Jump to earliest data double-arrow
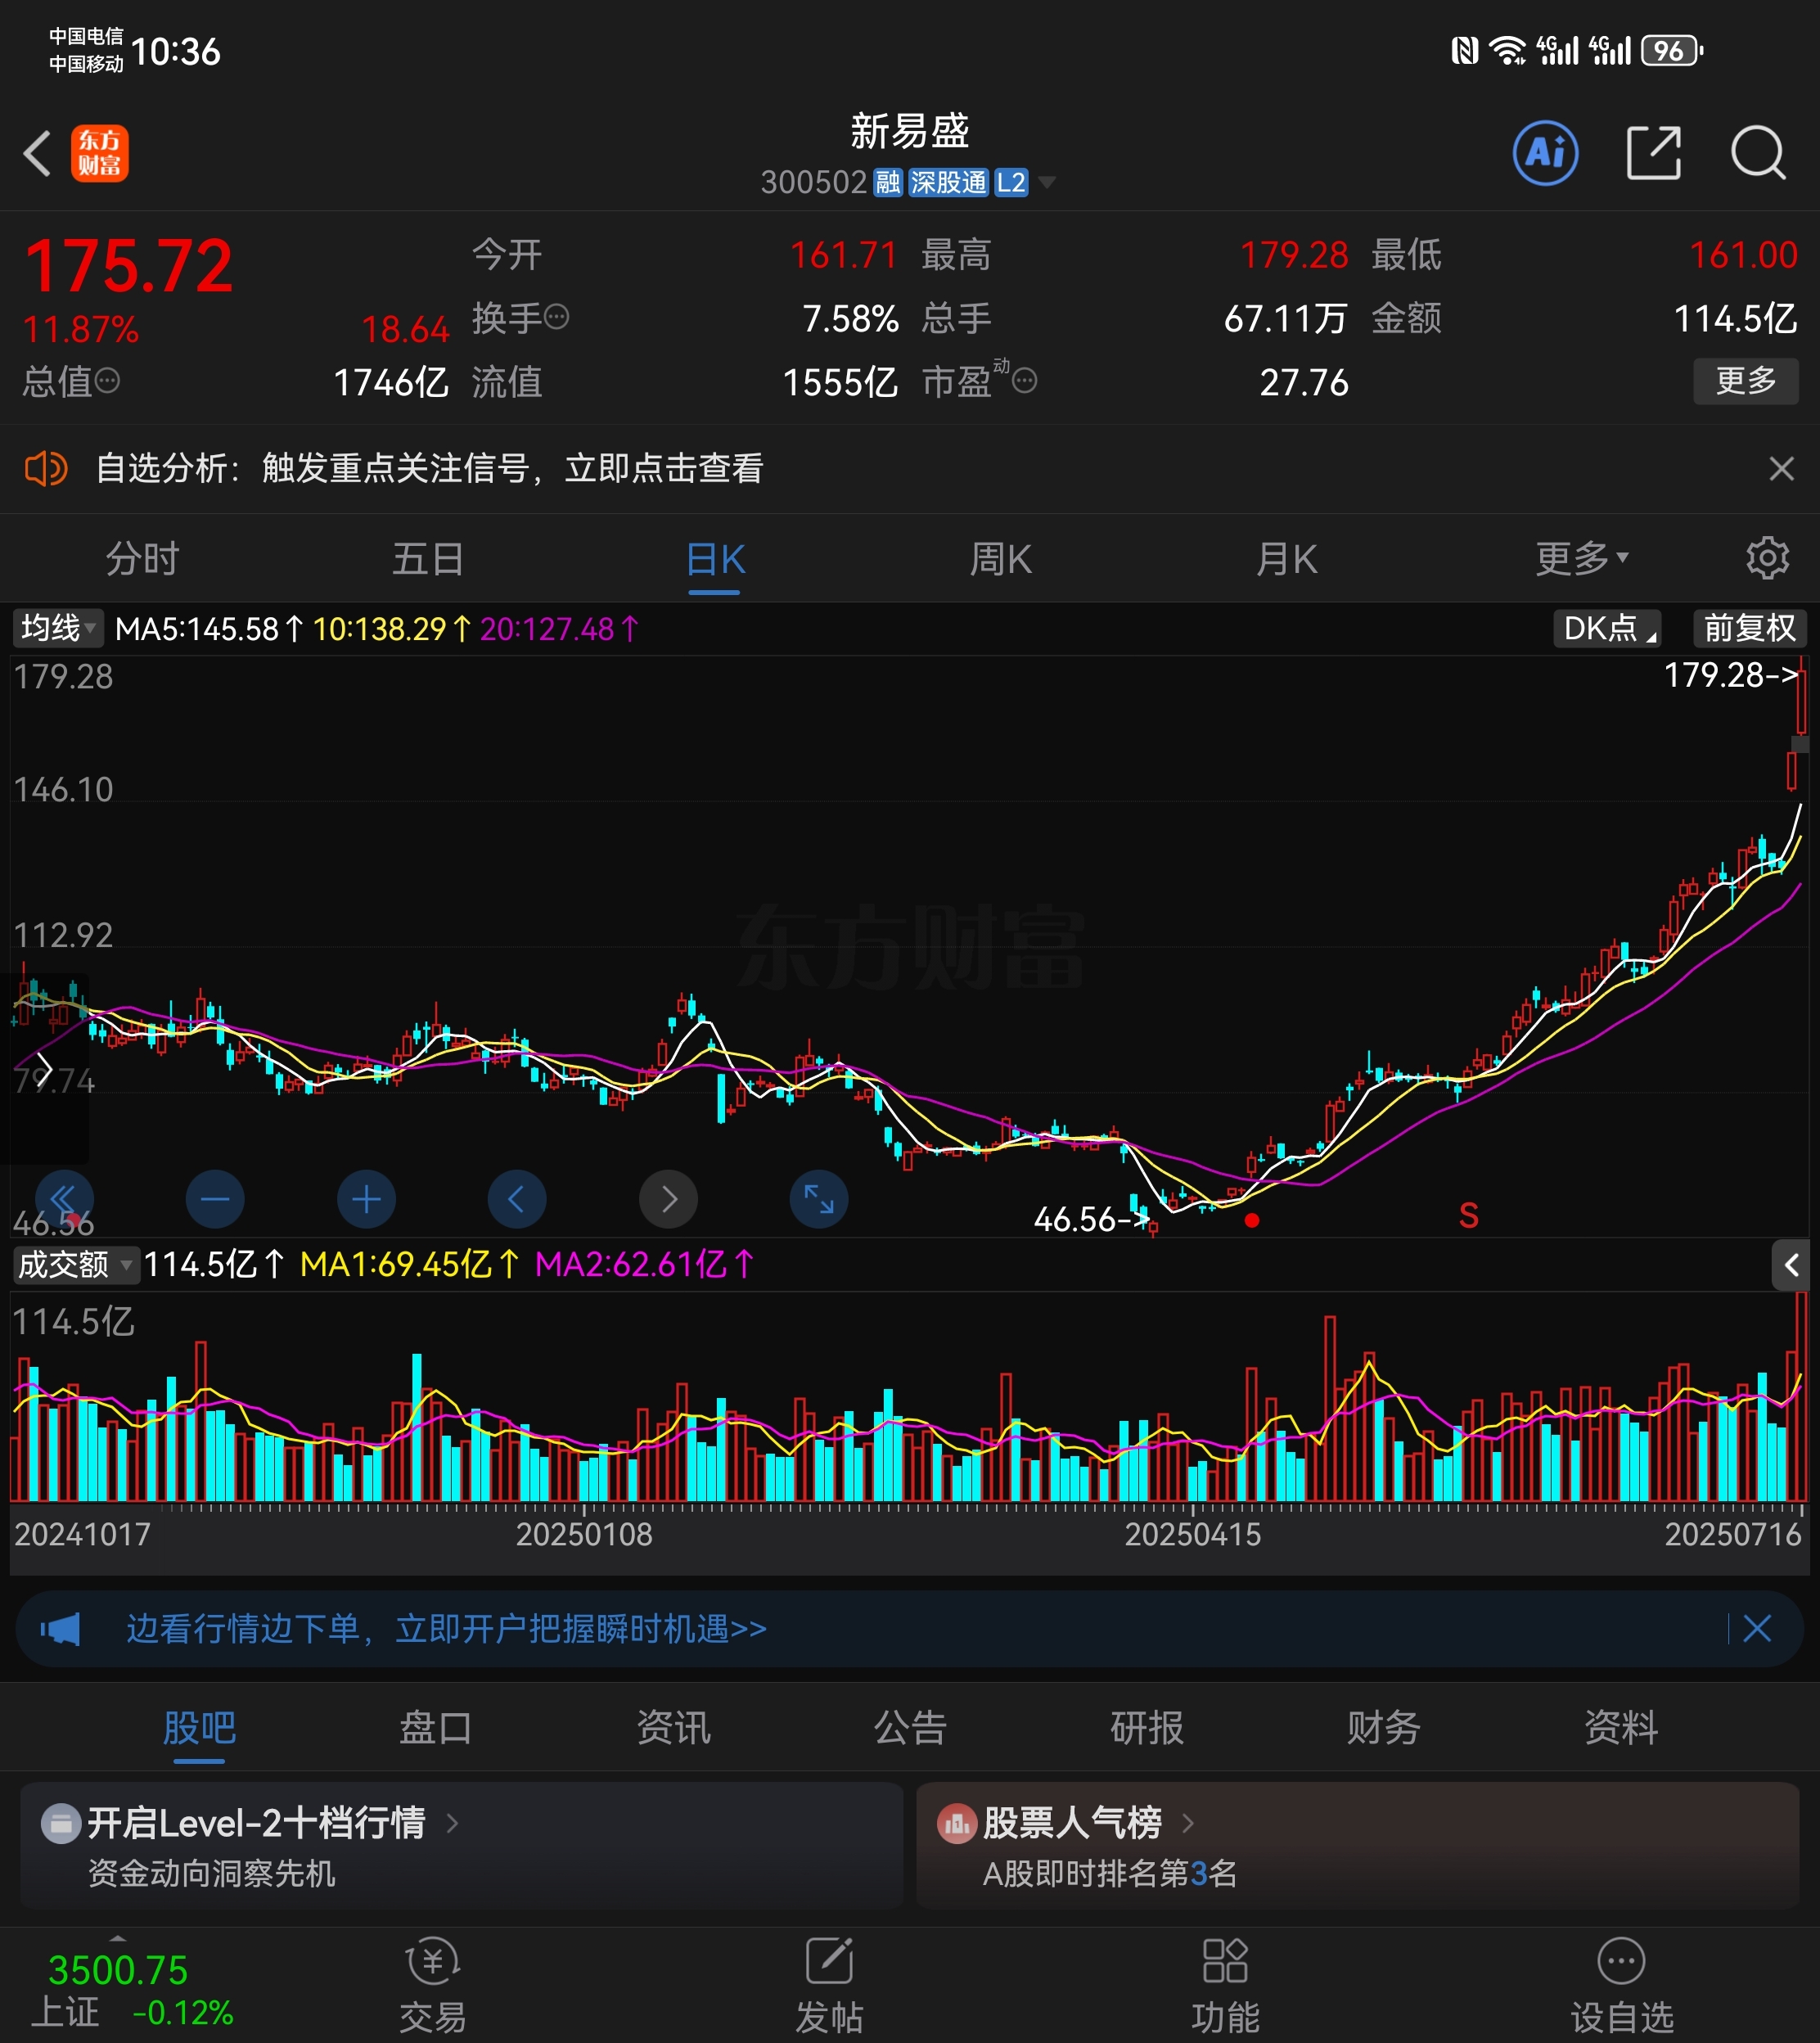Screen dimensions: 1820x2043 64,1199
